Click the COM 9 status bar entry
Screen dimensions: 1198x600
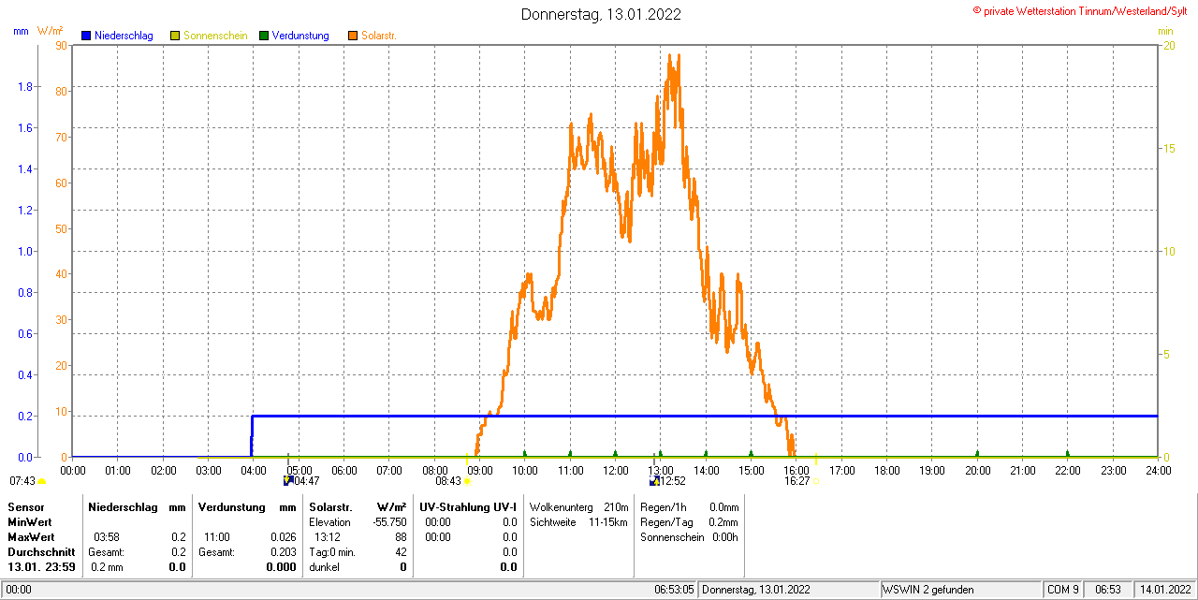(x=1063, y=590)
